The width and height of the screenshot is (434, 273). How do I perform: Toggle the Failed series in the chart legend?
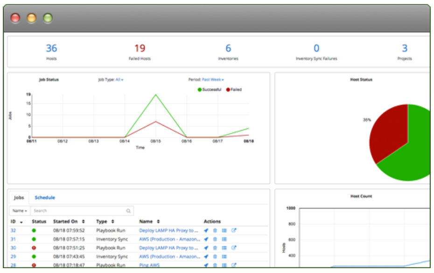234,89
